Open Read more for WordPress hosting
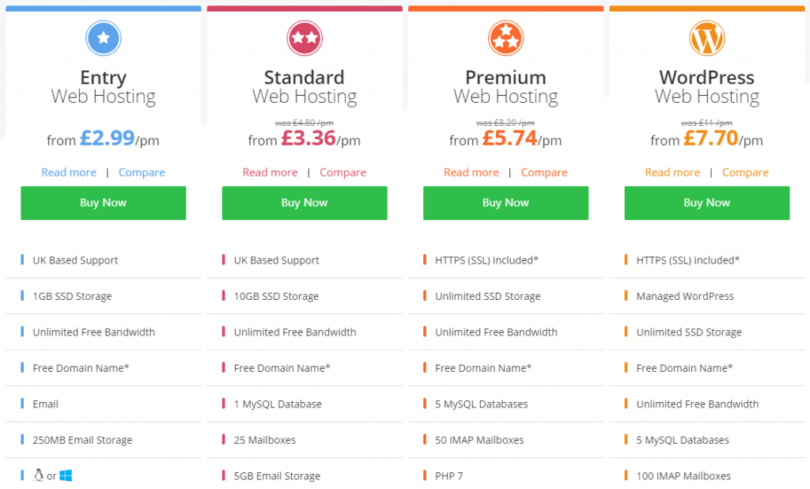This screenshot has height=489, width=810. pyautogui.click(x=672, y=172)
